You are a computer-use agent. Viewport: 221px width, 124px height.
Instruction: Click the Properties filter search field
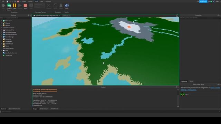(200, 18)
